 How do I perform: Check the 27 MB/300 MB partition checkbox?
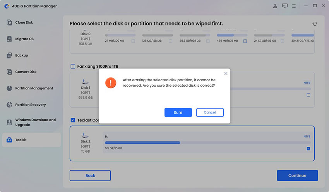pos(133,41)
